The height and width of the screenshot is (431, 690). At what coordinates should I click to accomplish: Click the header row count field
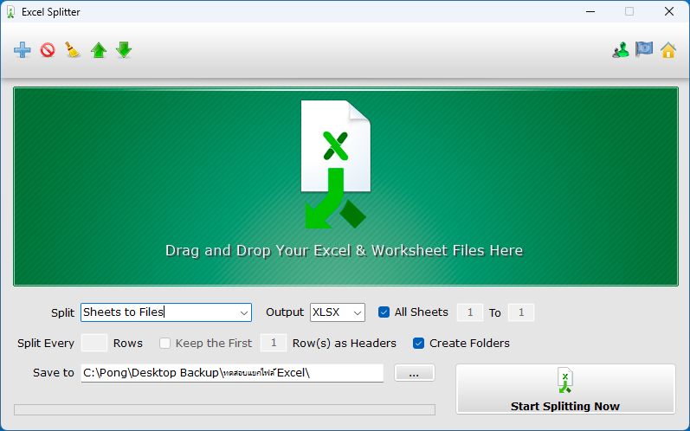click(x=274, y=343)
